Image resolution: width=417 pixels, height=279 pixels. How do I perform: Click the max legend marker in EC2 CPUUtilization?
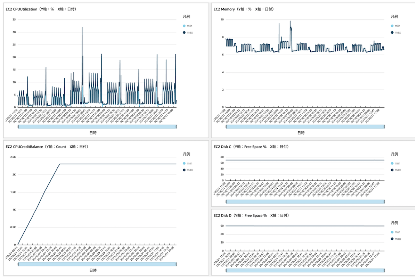pos(184,32)
